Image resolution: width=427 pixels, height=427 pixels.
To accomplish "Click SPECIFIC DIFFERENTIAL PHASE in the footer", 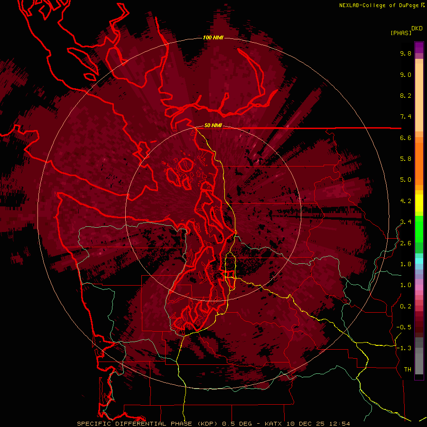I will pyautogui.click(x=134, y=424).
